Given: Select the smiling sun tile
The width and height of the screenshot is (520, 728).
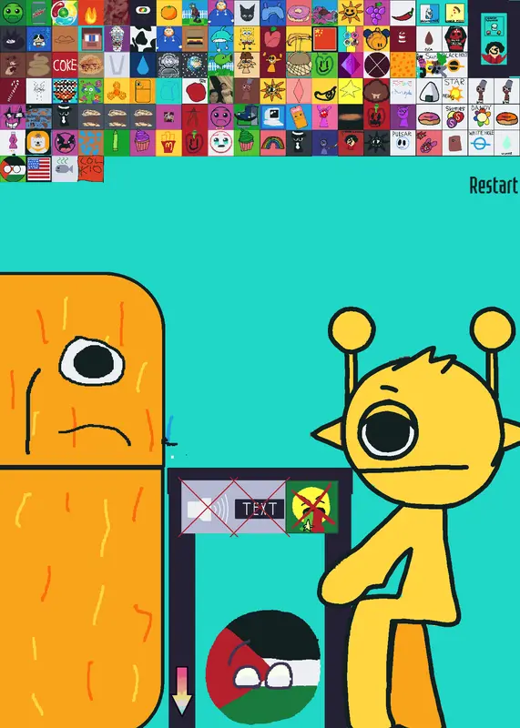Looking at the screenshot, I should (351, 13).
